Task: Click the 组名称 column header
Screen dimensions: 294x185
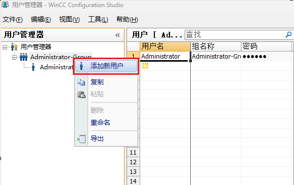Action: [216, 47]
